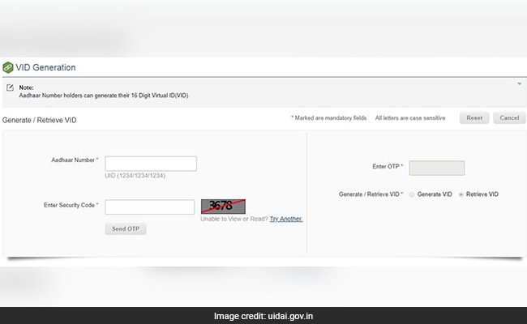Click the Aadhaar Number label
This screenshot has width=527, height=324.
tap(73, 160)
